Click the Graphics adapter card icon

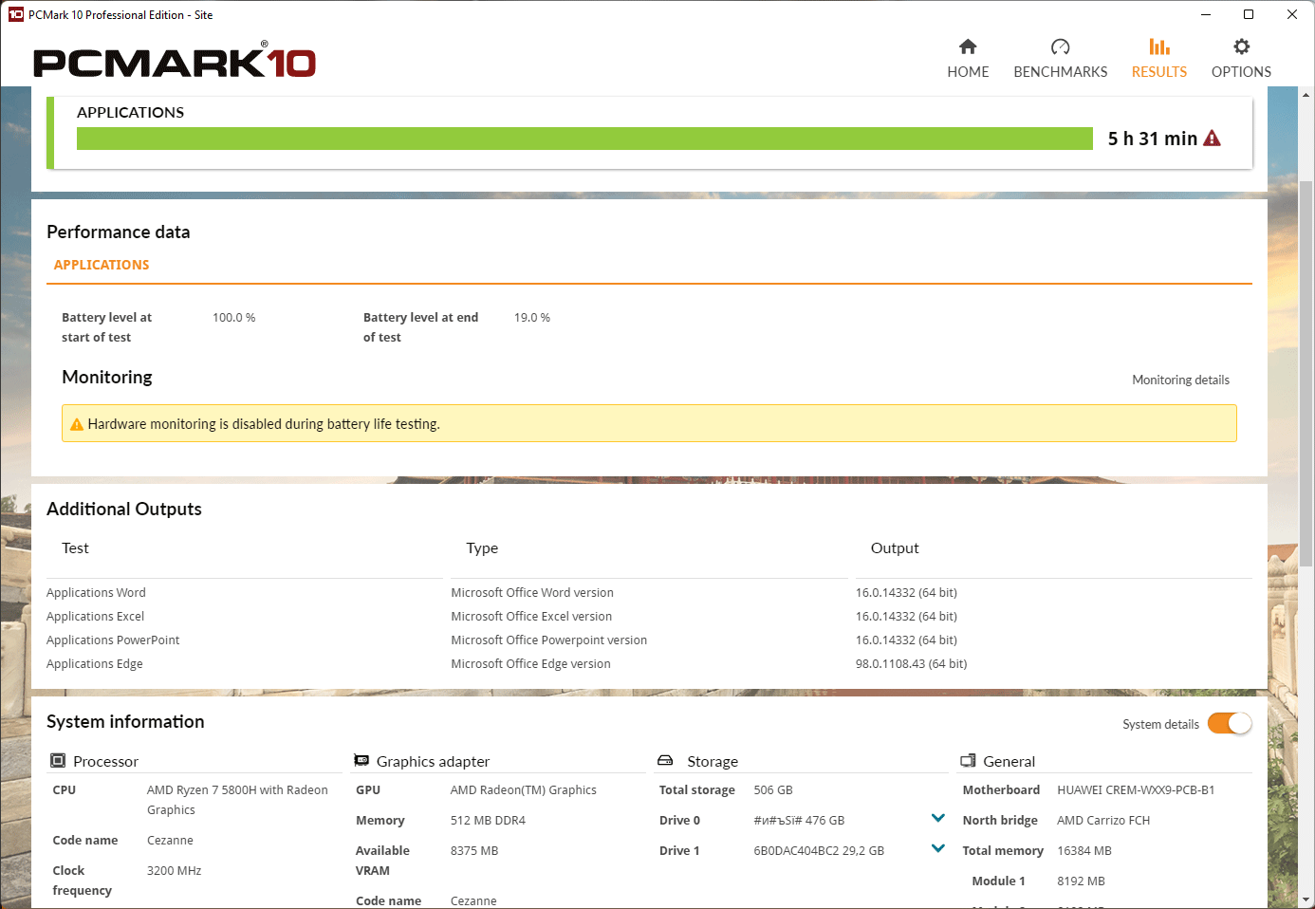pyautogui.click(x=361, y=761)
